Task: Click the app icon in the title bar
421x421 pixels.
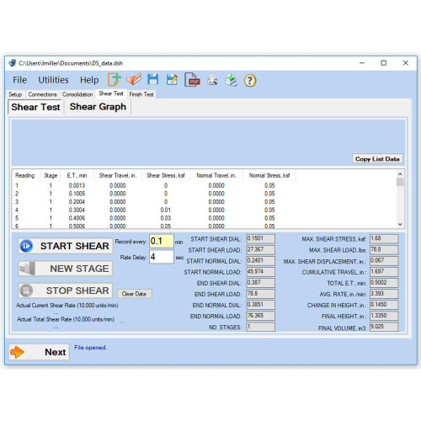Action: pyautogui.click(x=13, y=63)
